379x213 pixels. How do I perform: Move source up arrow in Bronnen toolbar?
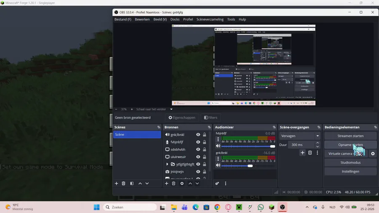point(190,184)
